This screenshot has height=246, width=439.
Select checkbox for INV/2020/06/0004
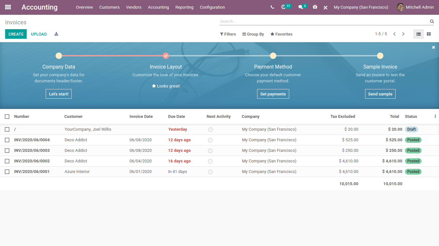click(7, 140)
